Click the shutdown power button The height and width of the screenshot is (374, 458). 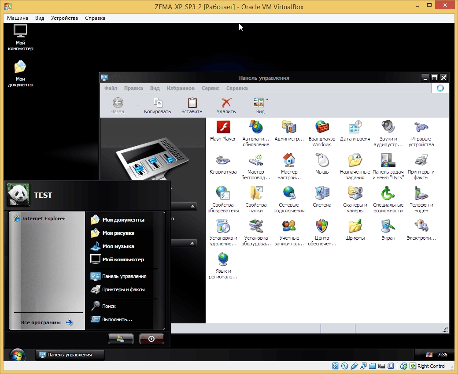pos(151,339)
